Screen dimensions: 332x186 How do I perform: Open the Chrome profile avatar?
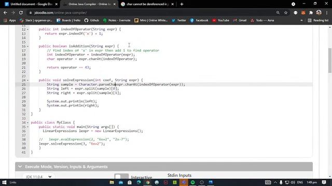(x=319, y=12)
